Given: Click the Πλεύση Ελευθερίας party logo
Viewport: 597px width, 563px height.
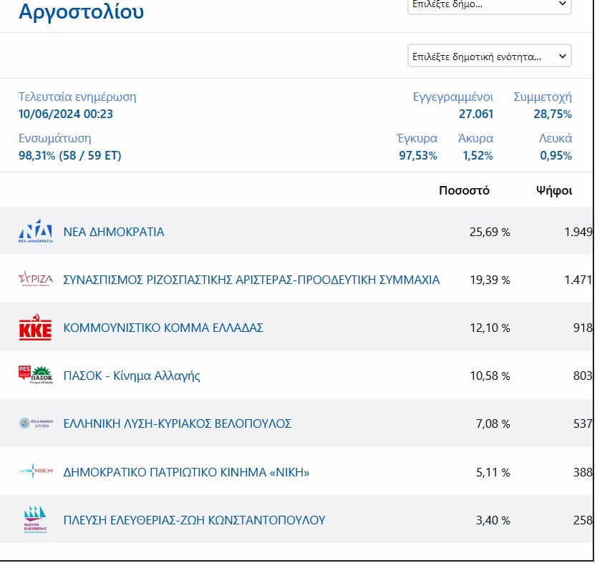Looking at the screenshot, I should pos(35,519).
